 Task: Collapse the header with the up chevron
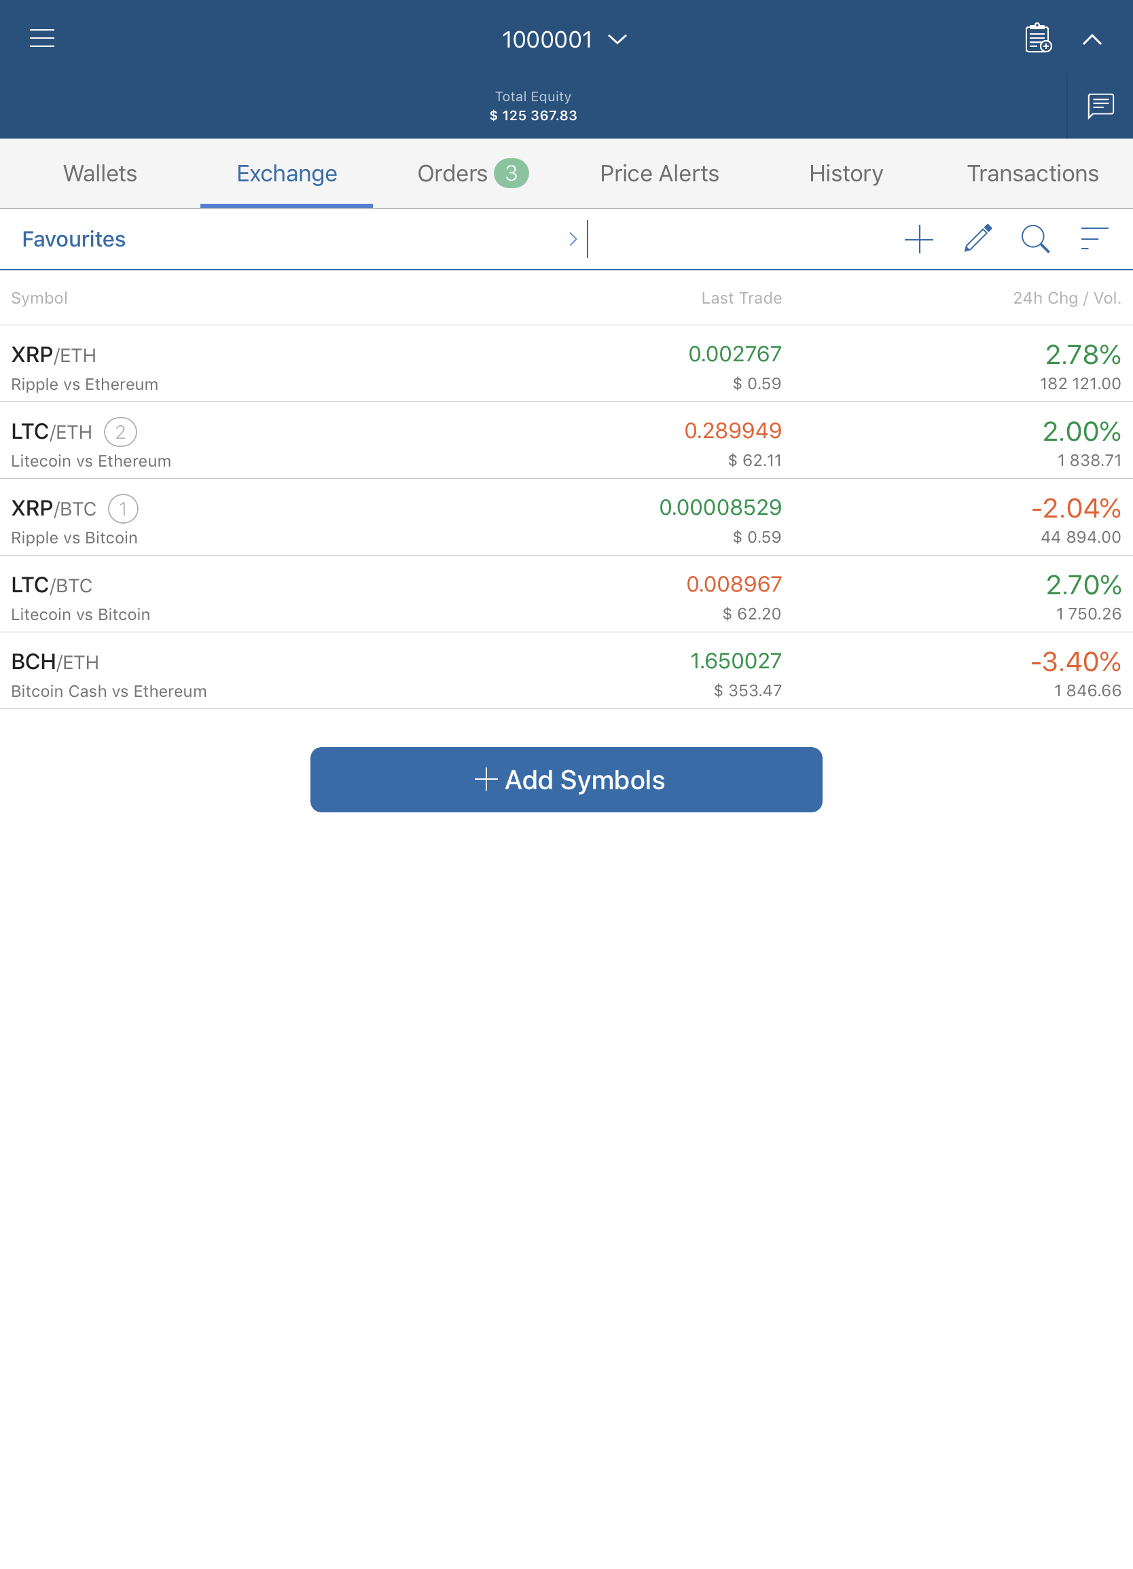tap(1092, 39)
